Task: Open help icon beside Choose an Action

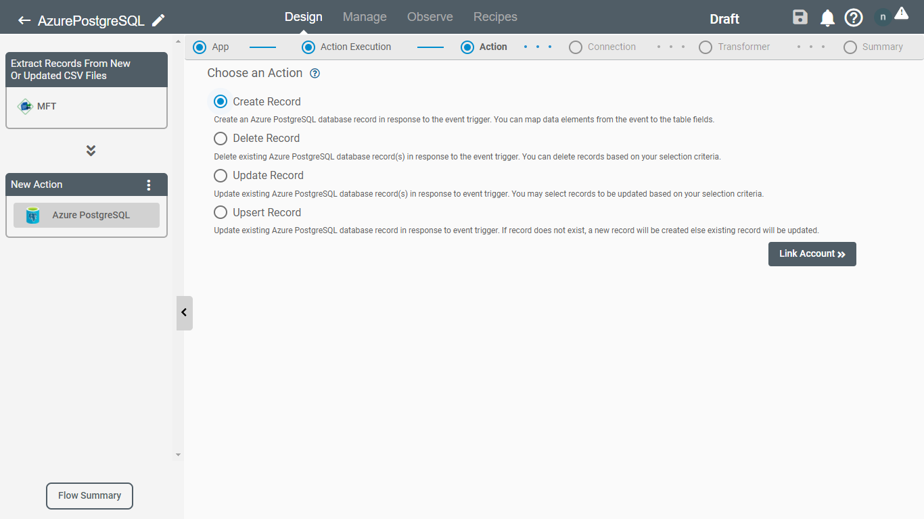Action: point(315,73)
